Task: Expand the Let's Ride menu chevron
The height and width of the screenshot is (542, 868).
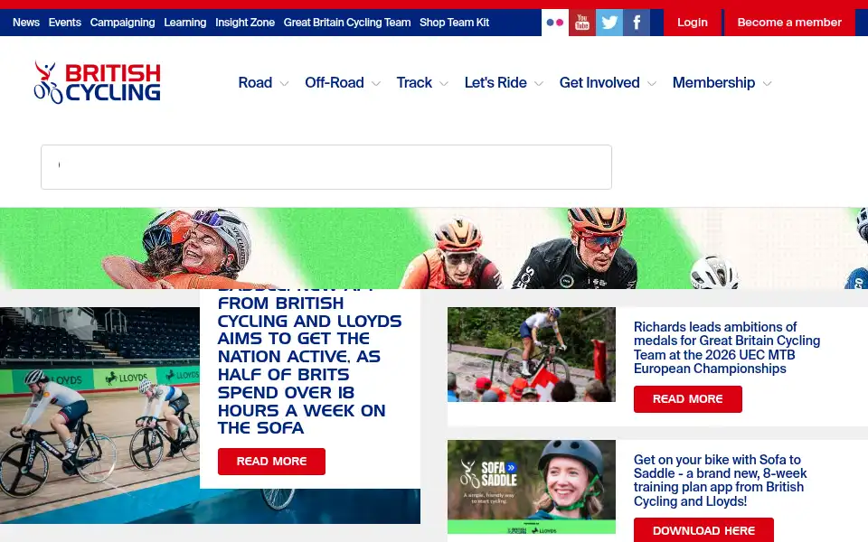Action: coord(539,83)
